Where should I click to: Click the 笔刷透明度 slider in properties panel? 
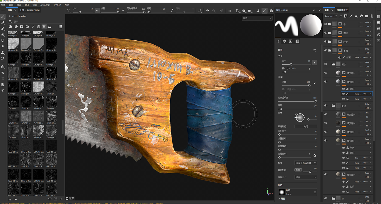(x=297, y=101)
